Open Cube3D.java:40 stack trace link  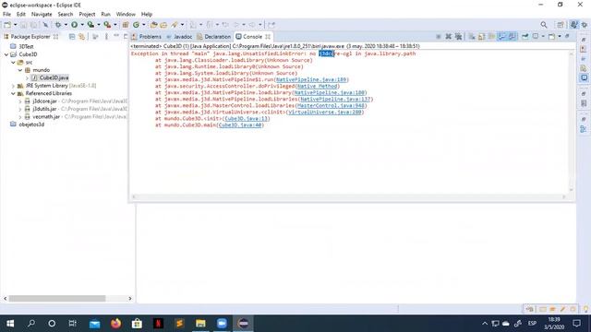240,125
